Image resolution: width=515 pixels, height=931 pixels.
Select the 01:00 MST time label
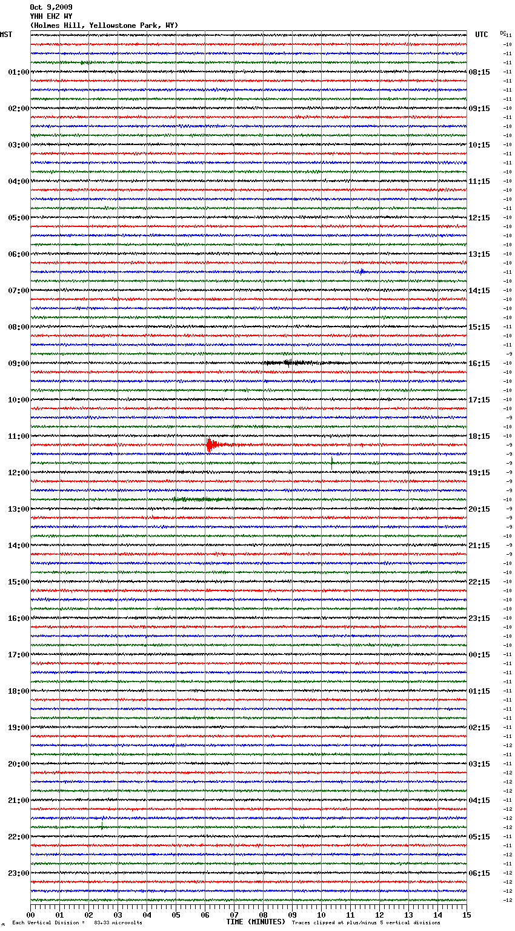click(19, 72)
